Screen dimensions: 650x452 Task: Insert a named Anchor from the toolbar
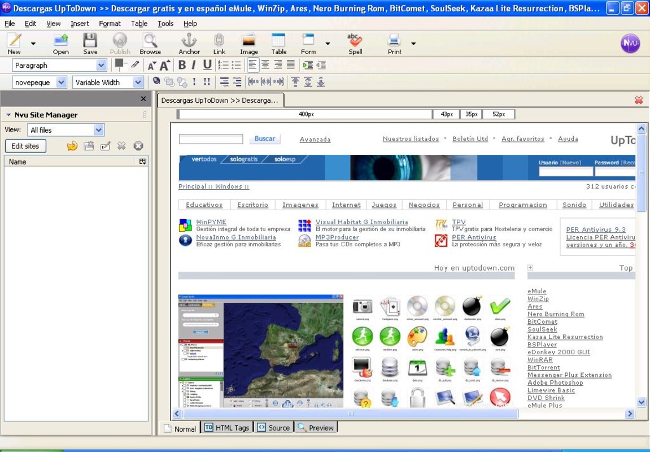coord(189,43)
